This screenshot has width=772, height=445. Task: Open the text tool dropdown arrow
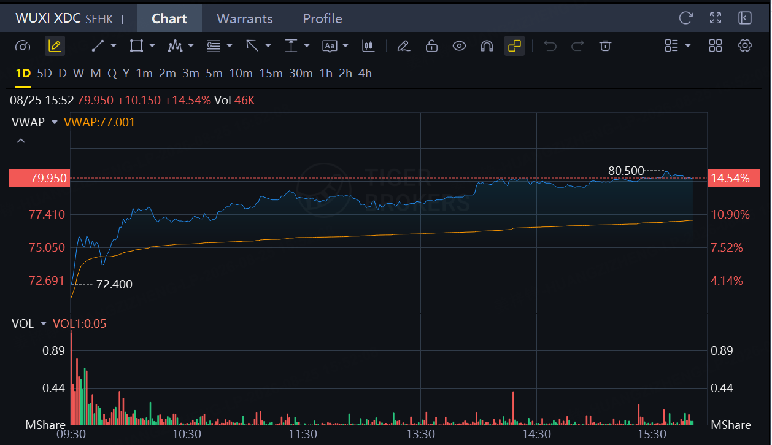[x=345, y=46]
